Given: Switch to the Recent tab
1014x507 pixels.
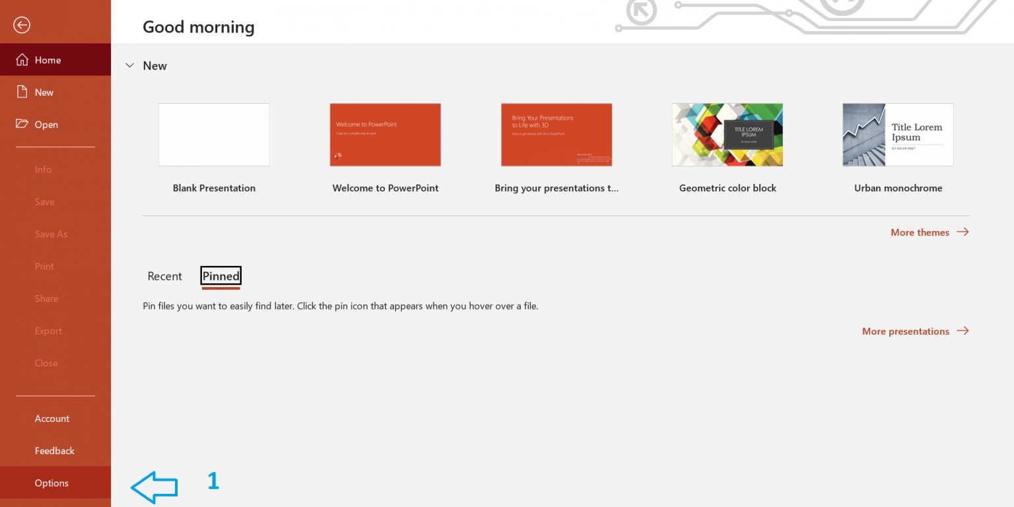Looking at the screenshot, I should [x=164, y=277].
